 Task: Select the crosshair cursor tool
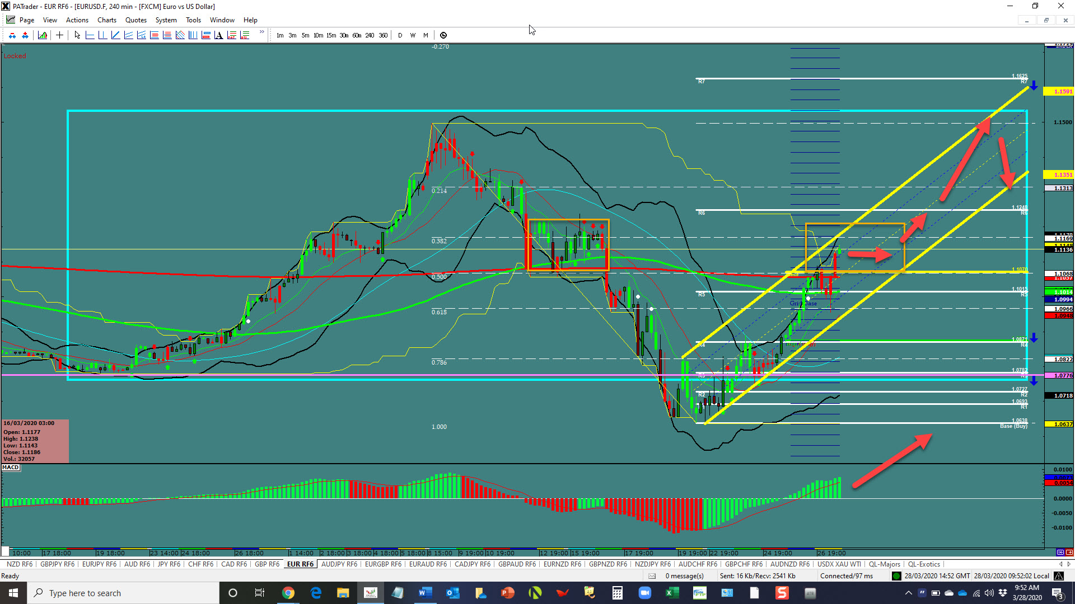coord(59,35)
